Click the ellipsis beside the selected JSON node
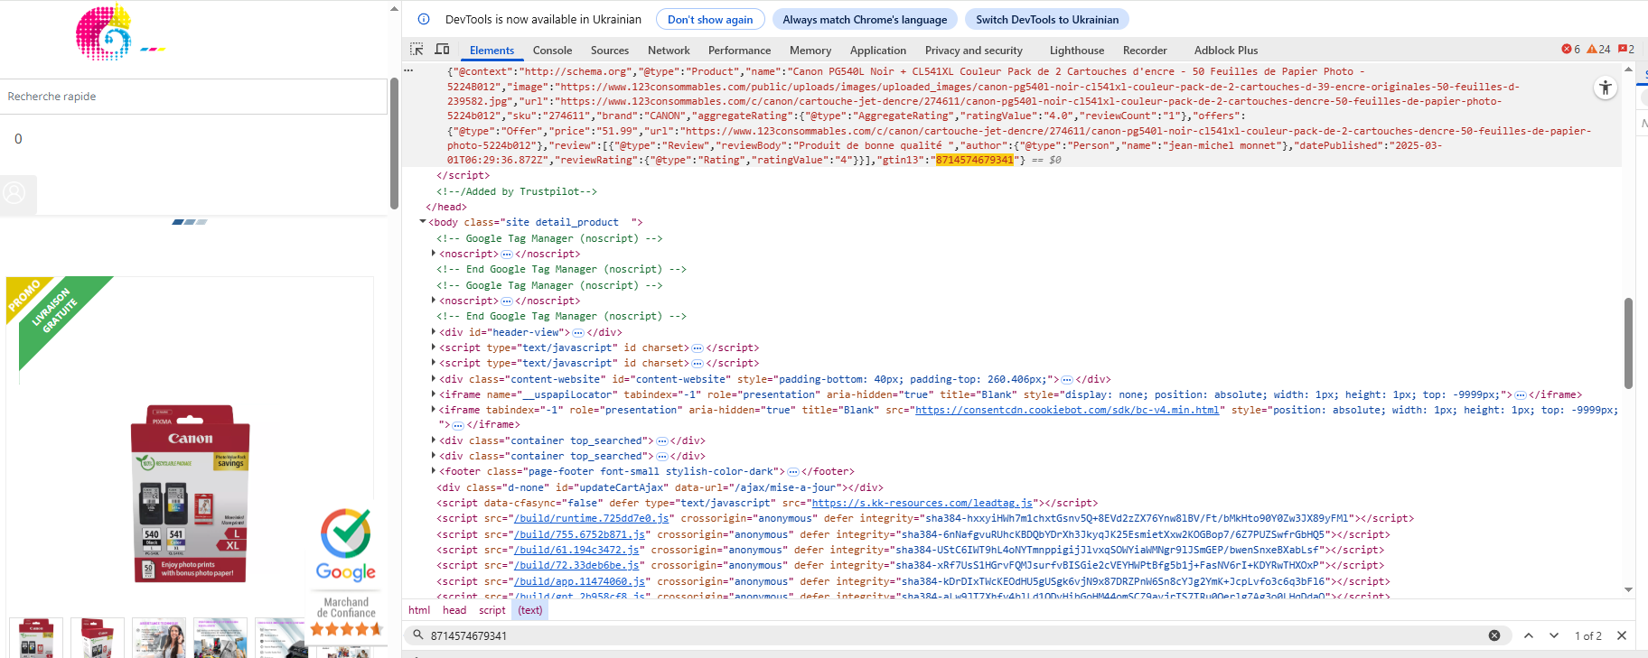This screenshot has height=658, width=1648. [x=408, y=71]
